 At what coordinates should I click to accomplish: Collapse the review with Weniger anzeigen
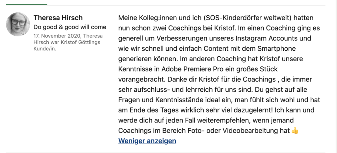pyautogui.click(x=147, y=141)
